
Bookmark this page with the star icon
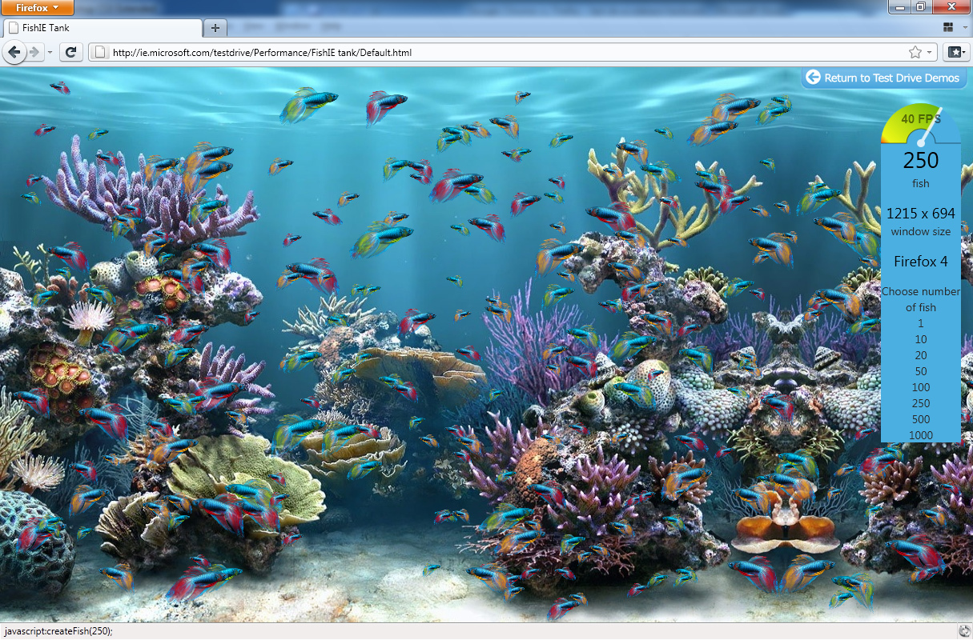(x=915, y=52)
